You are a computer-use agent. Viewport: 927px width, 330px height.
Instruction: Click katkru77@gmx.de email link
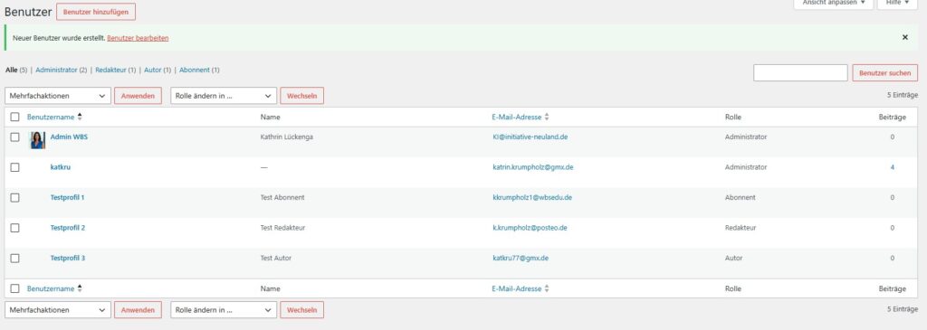click(521, 258)
